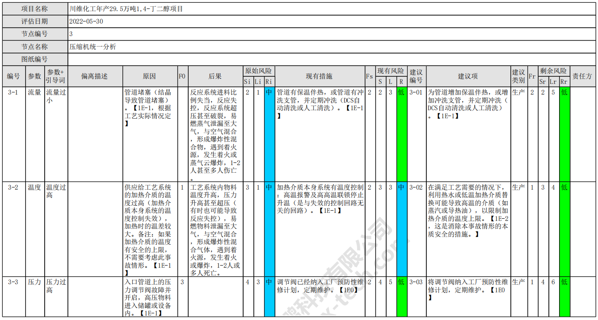Select the node name value 压缩机统一分析

(x=93, y=46)
